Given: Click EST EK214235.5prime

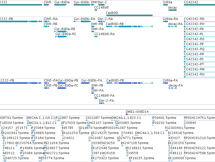Looking at the screenshot, I should click(105, 133).
